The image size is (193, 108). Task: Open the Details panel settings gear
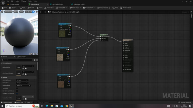[x=37, y=60]
